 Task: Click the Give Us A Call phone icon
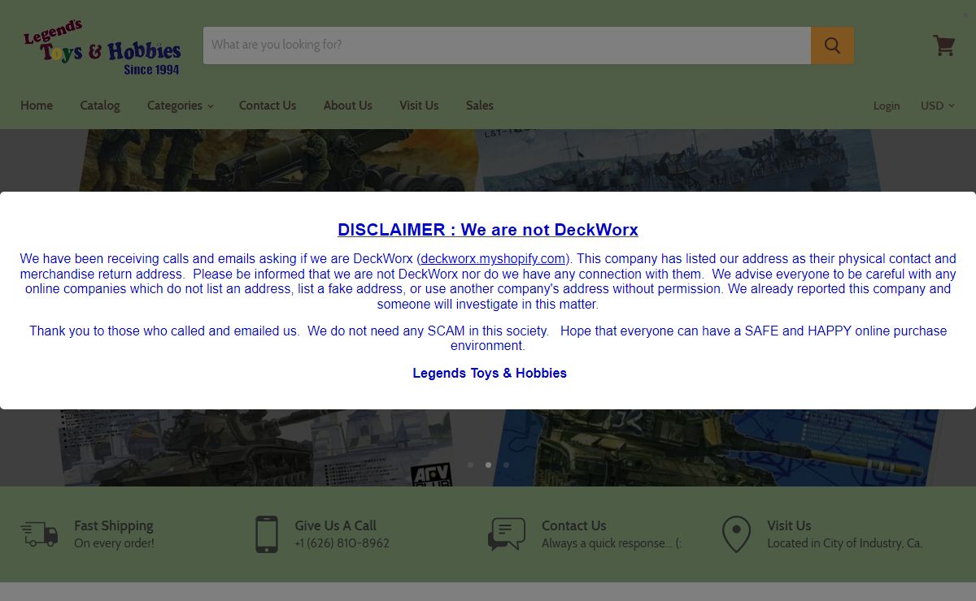coord(267,534)
